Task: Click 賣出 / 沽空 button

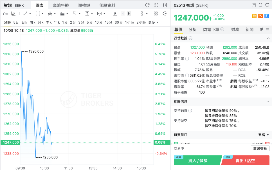Action: [245, 160]
